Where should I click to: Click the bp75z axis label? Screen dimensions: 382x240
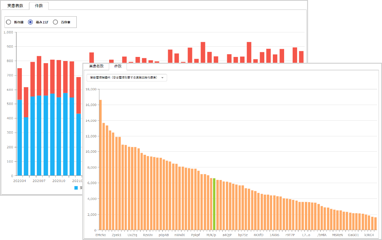[x=243, y=235]
